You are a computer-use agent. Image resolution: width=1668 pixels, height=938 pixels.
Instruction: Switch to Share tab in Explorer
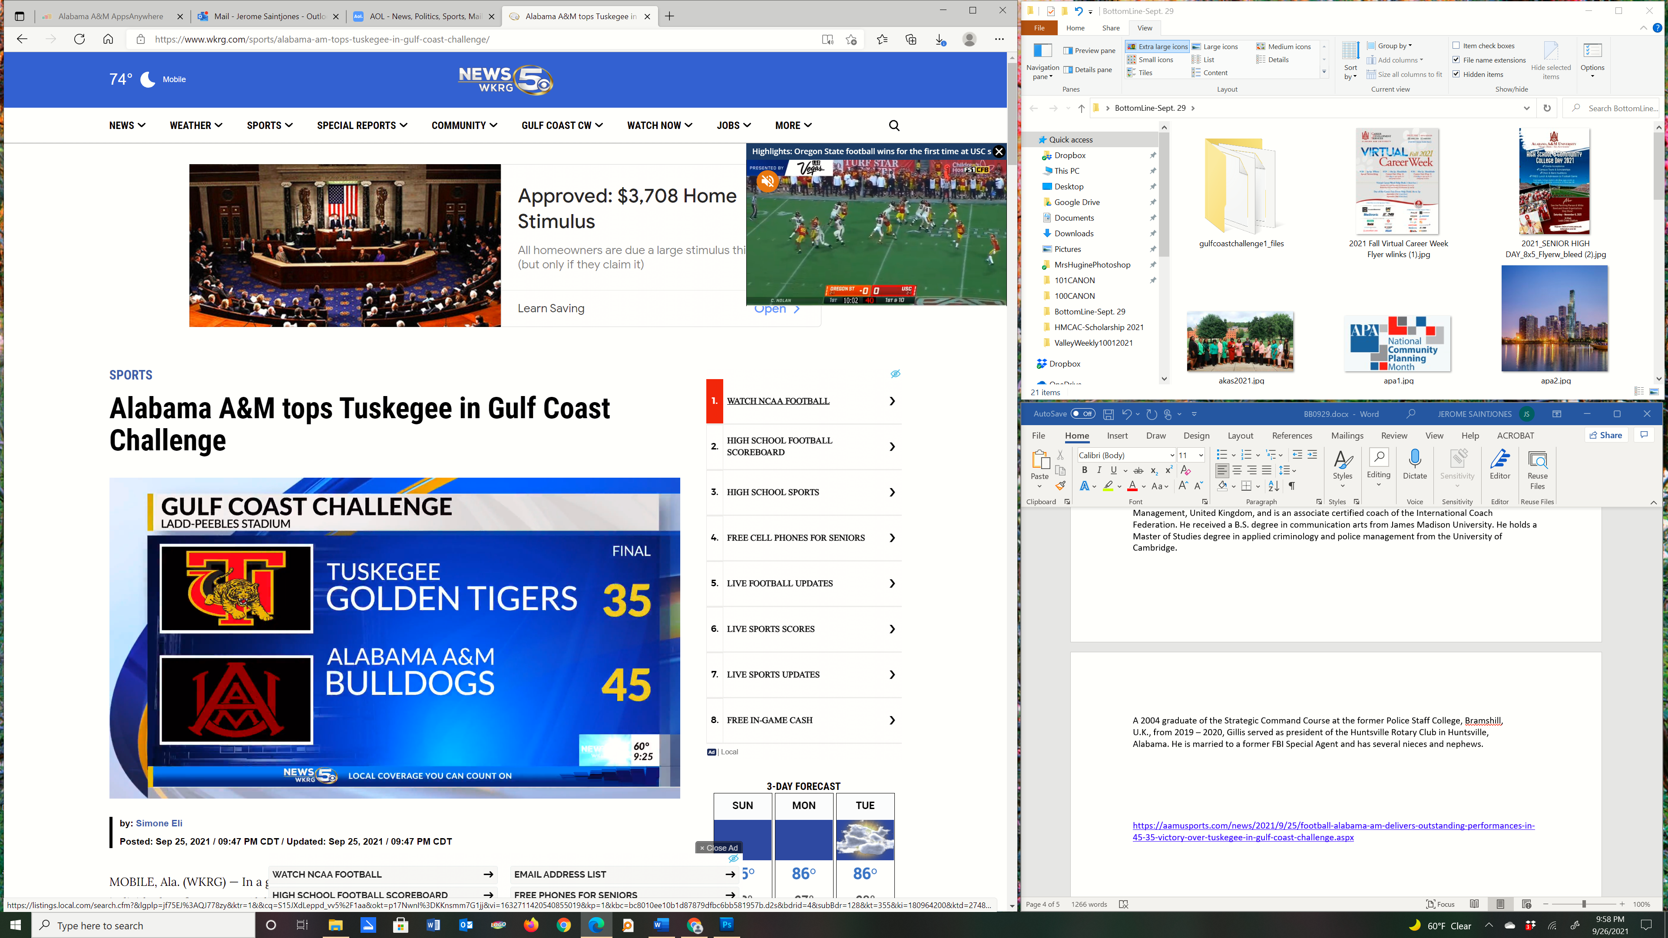pyautogui.click(x=1111, y=28)
